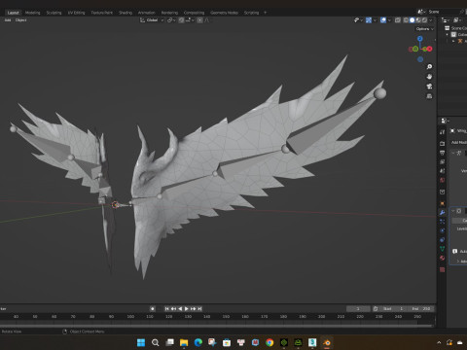Open the viewport Options dropdown

424,29
